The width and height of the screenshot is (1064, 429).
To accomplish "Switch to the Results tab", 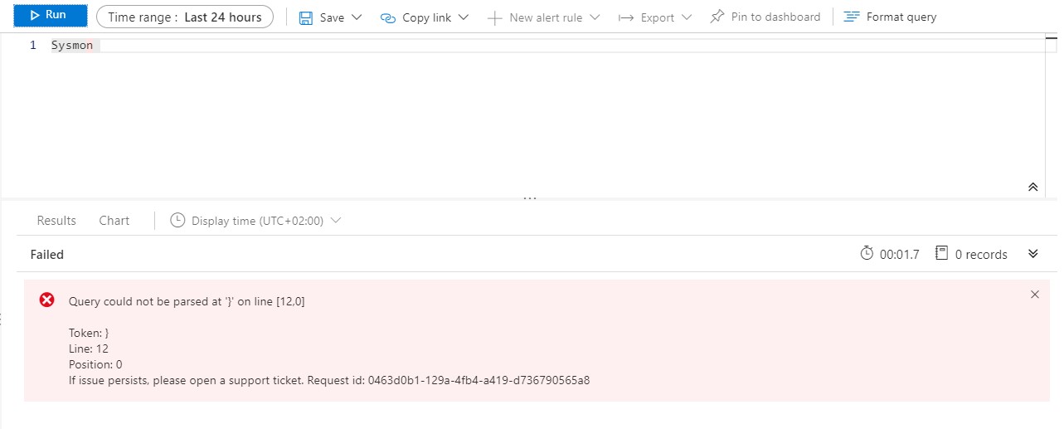I will pos(56,221).
